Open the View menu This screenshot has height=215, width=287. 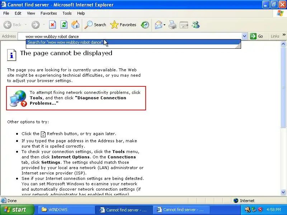click(x=31, y=13)
